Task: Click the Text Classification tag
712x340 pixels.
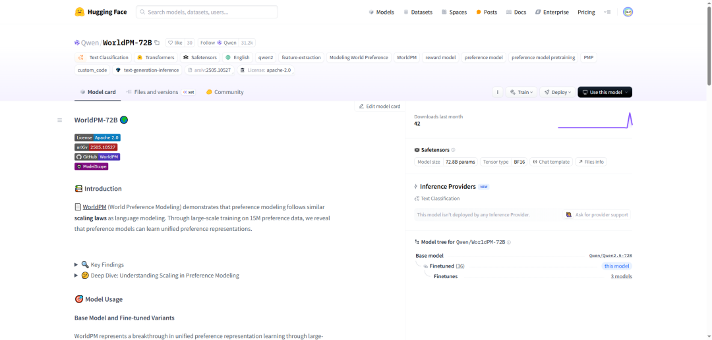Action: 103,57
